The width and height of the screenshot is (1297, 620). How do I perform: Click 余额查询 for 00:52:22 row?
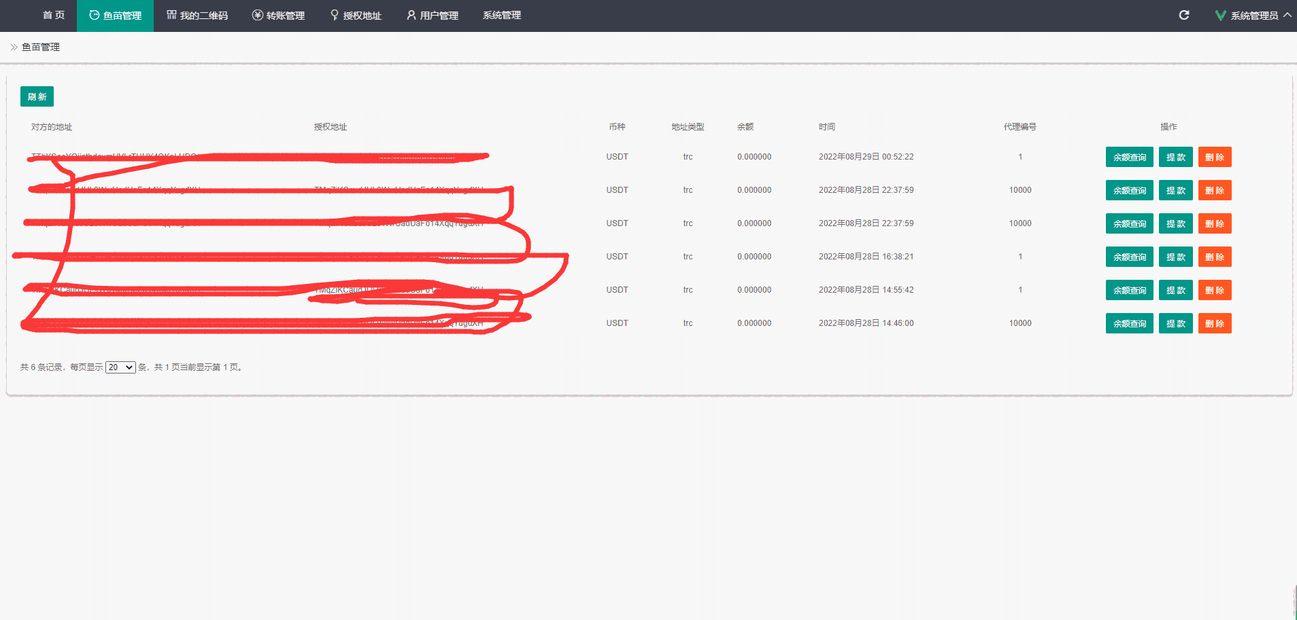(1130, 157)
